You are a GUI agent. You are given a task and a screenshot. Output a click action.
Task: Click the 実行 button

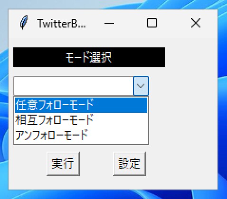[x=63, y=163]
